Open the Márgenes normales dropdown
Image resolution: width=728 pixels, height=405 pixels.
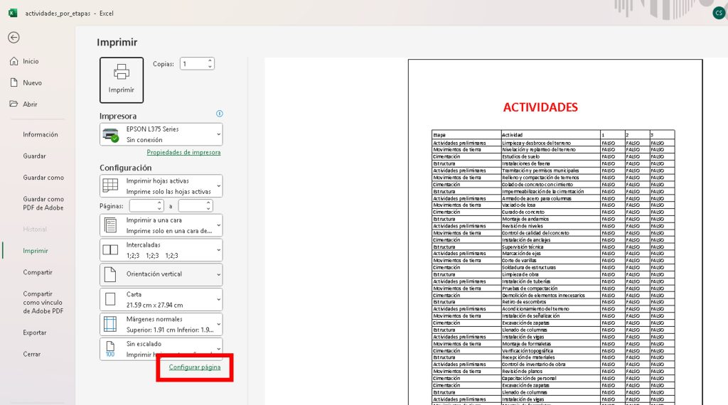coord(161,324)
